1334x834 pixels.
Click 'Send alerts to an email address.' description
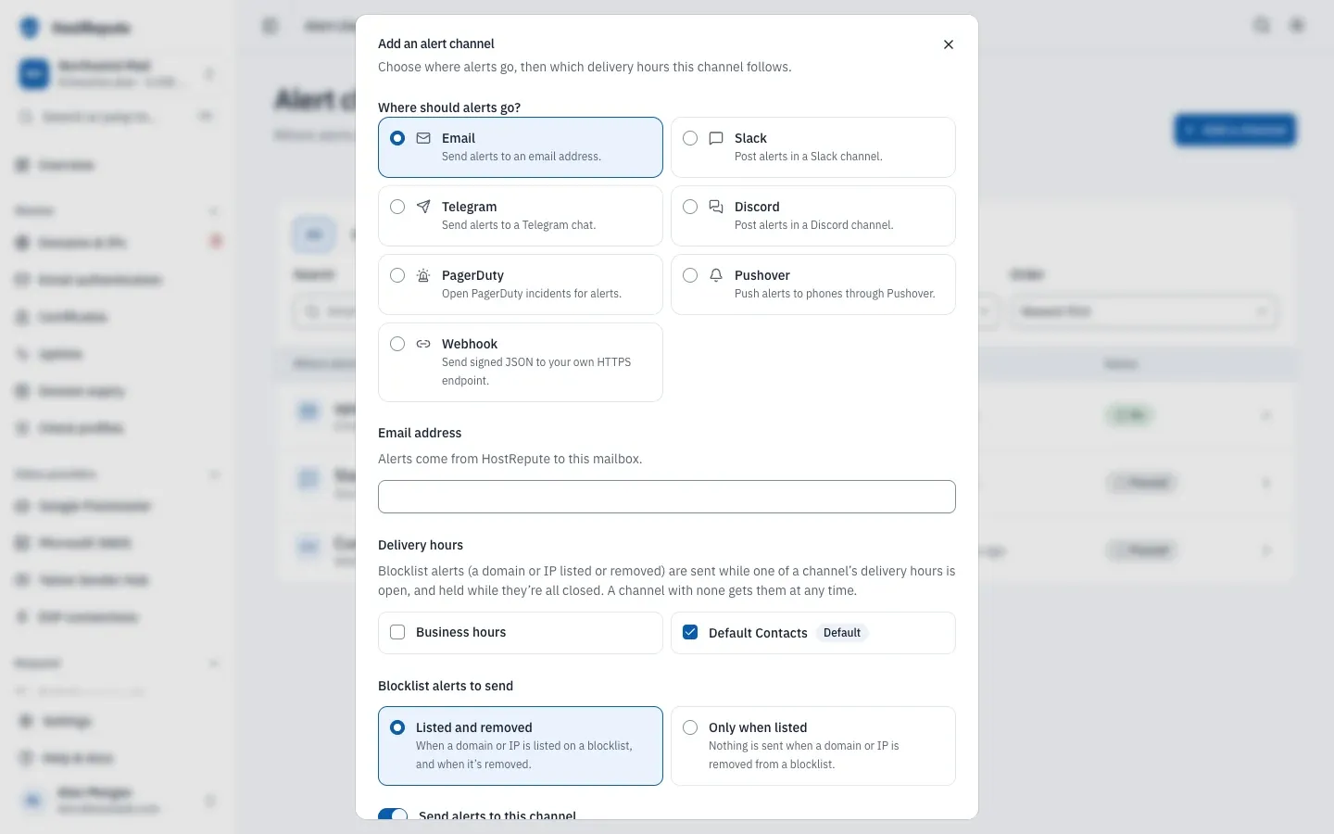coord(522,157)
